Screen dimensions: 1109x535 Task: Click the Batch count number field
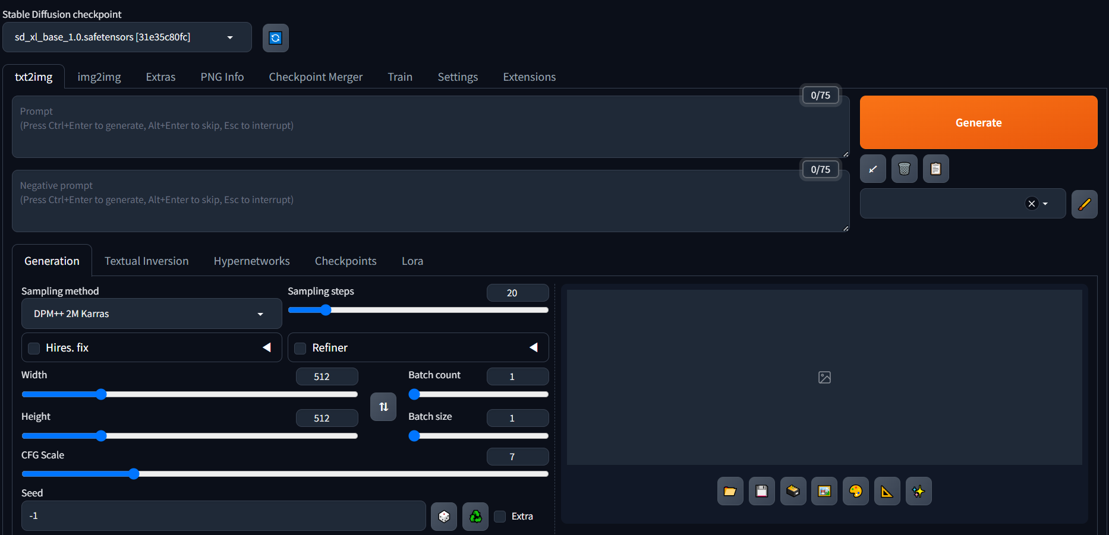coord(518,376)
